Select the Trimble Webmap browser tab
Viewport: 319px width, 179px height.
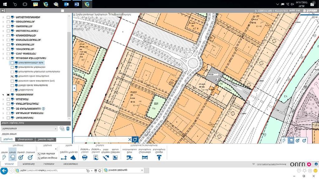pos(124,170)
